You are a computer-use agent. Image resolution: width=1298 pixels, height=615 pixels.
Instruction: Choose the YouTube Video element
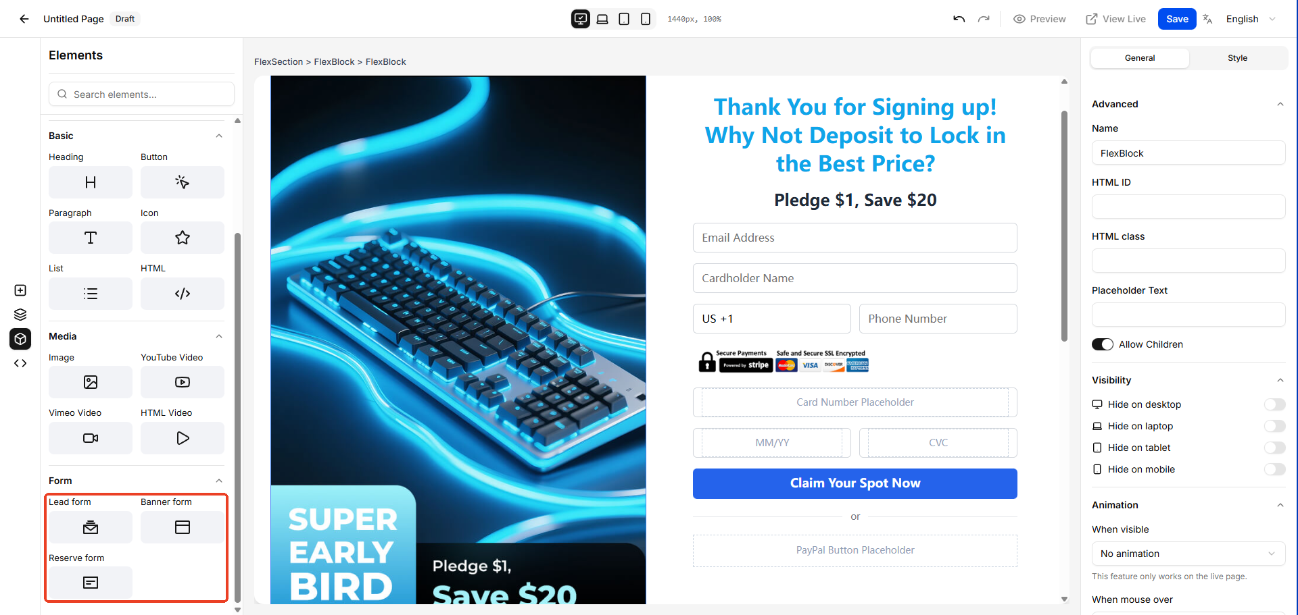[183, 382]
